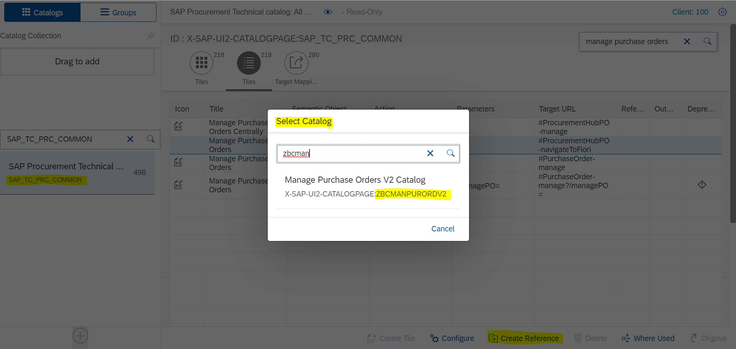Click the tile icon beside Manage Purchase Orders Centrally
The width and height of the screenshot is (736, 349).
click(x=178, y=126)
